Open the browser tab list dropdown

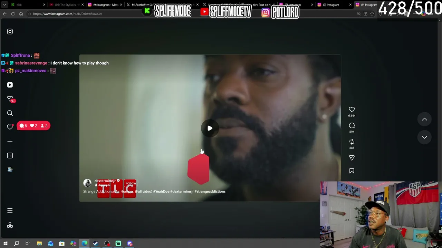4,5
